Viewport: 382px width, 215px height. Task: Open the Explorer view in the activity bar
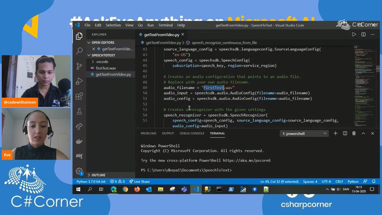[79, 36]
